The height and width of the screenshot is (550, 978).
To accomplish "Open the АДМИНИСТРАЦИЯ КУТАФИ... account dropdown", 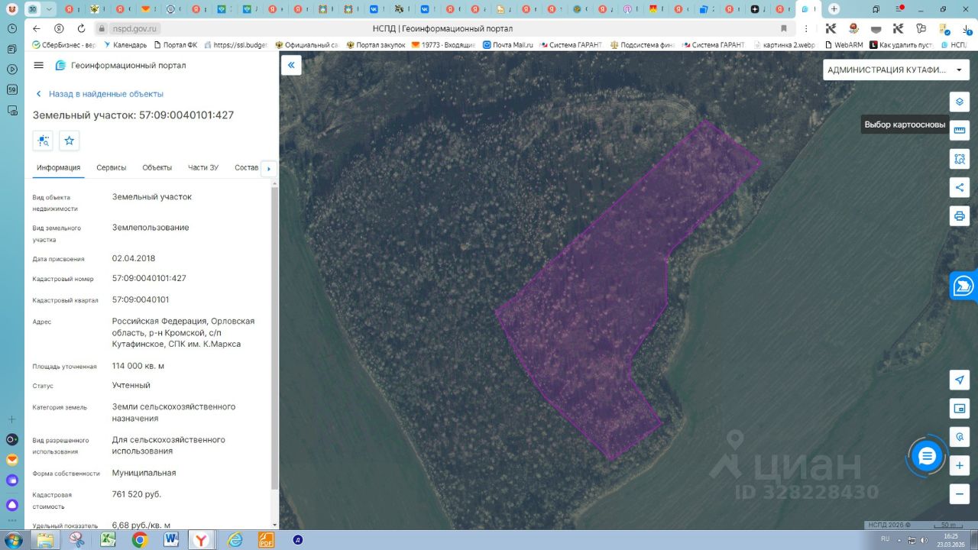I will point(895,70).
